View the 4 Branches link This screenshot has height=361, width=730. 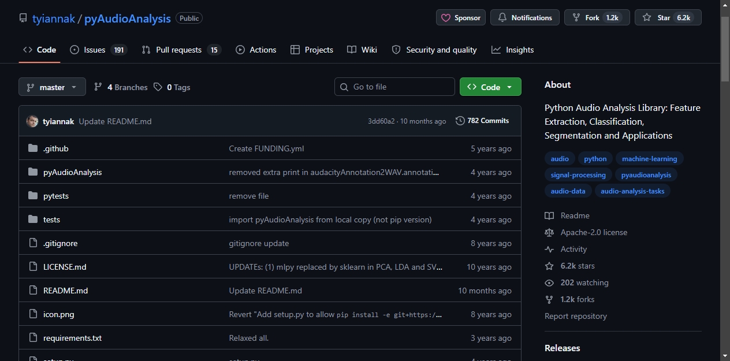(x=121, y=87)
